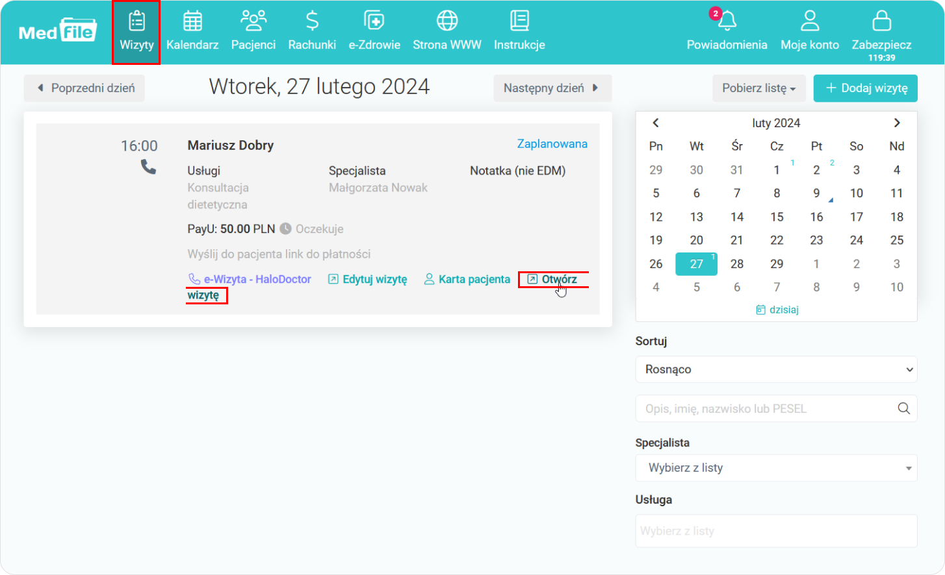
Task: Select calendar day 14
Action: pos(736,217)
